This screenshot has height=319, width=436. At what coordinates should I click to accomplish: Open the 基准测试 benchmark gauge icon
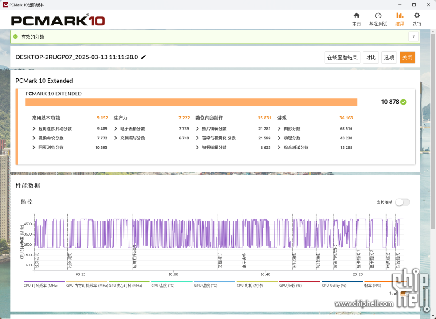click(x=378, y=16)
